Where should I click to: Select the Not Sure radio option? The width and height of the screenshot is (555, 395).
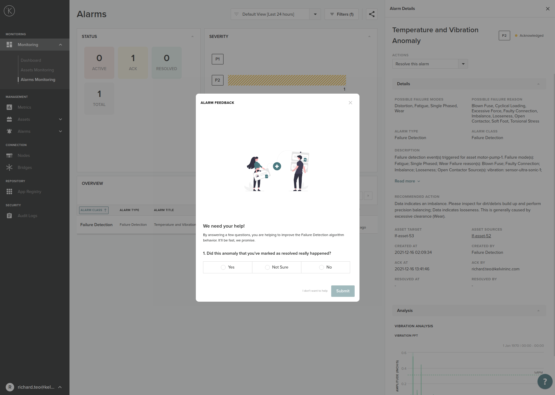tap(267, 267)
